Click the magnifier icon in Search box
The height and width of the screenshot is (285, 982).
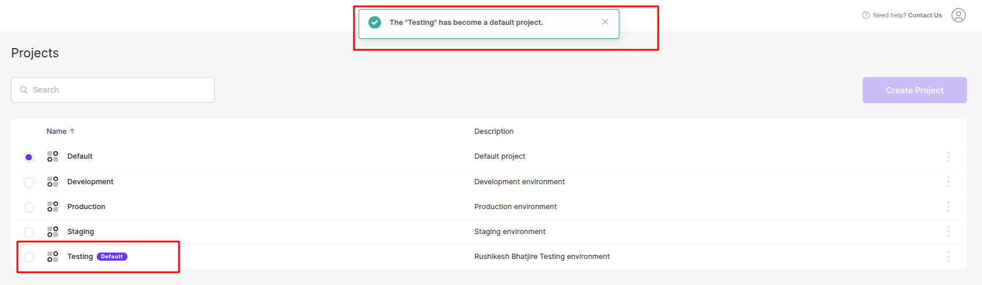pyautogui.click(x=24, y=90)
